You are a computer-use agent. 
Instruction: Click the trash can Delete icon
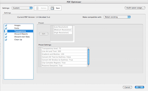coord(37,8)
